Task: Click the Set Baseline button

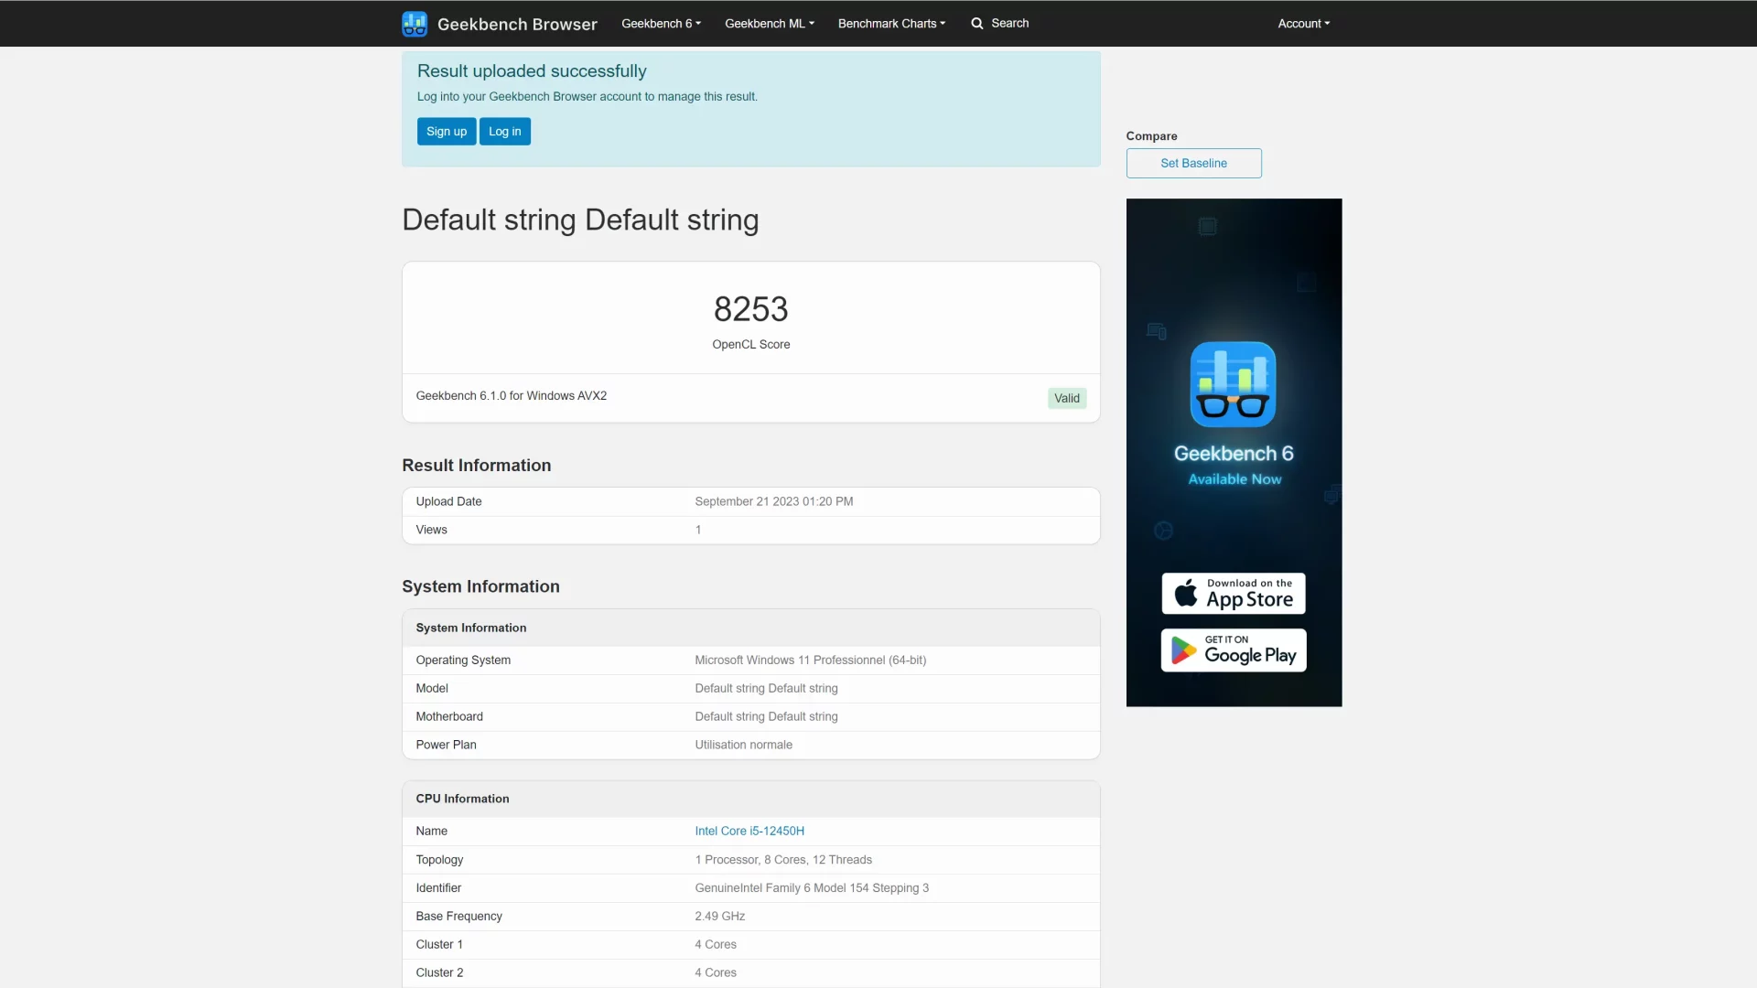Action: 1193,164
